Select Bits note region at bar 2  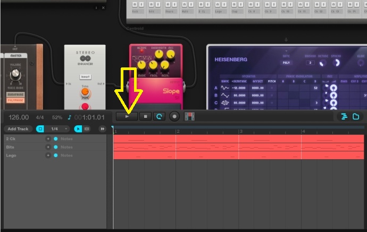pyautogui.click(x=207, y=147)
